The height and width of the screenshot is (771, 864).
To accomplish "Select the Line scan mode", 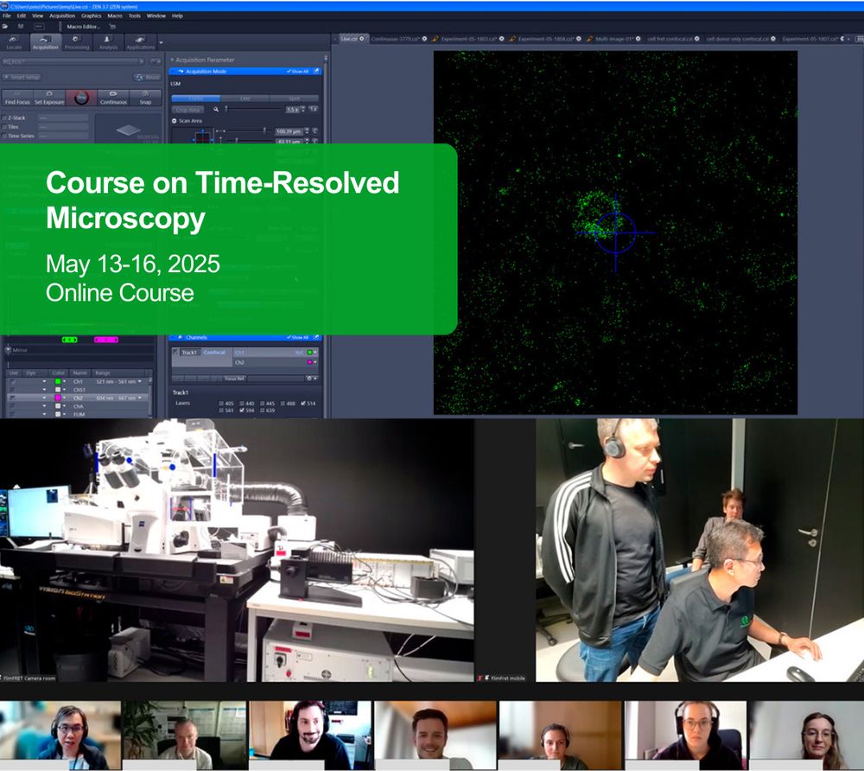I will 245,98.
